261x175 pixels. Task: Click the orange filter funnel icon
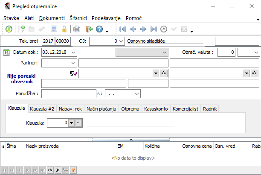[73, 170]
